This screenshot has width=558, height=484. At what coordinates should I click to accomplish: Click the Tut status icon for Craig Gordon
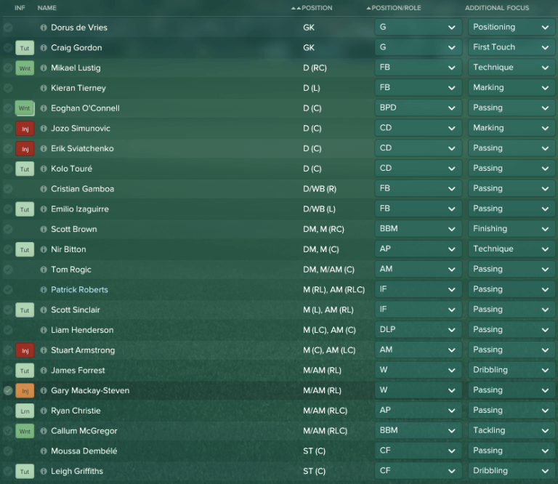click(25, 48)
